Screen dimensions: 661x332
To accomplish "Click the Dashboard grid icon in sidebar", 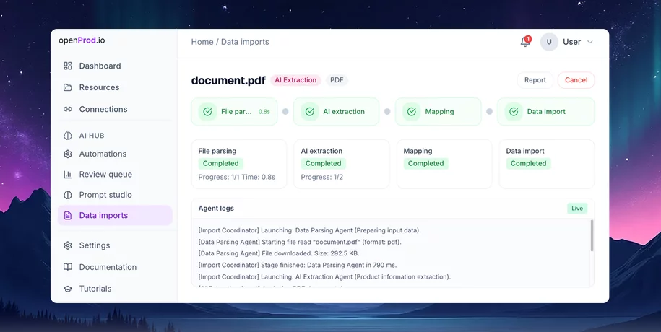I will pos(68,66).
